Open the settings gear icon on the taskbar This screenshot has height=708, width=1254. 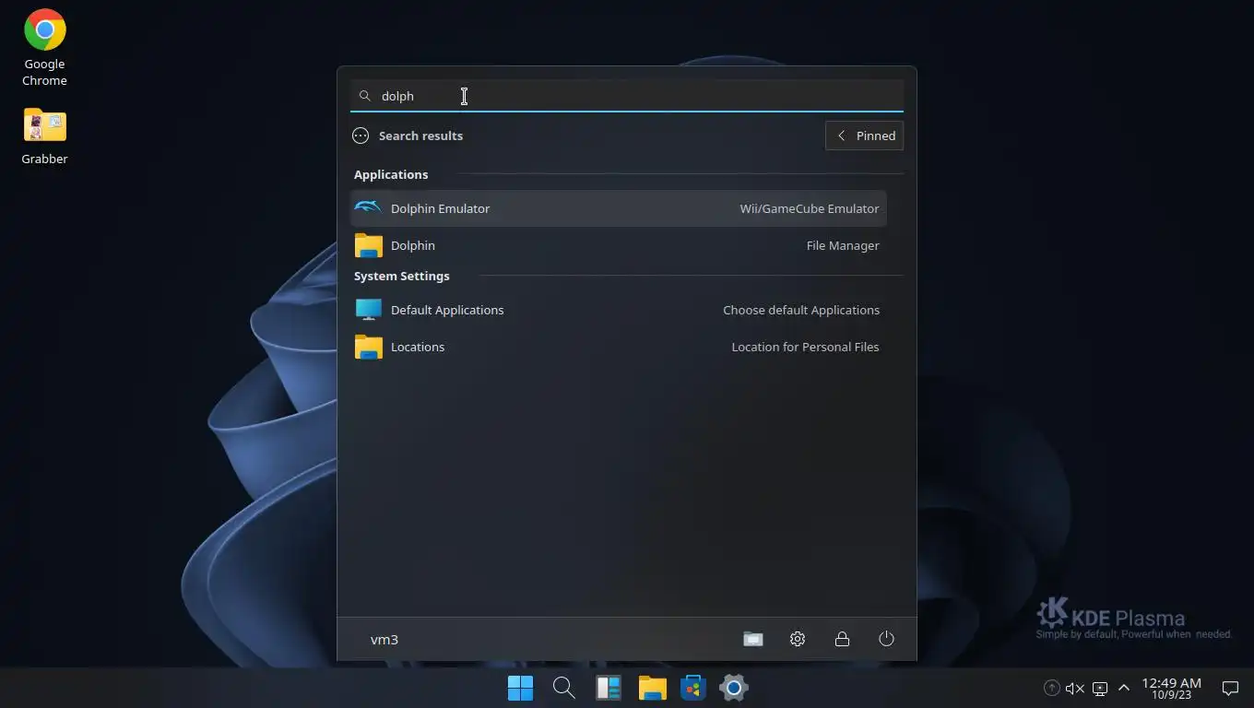pyautogui.click(x=734, y=688)
